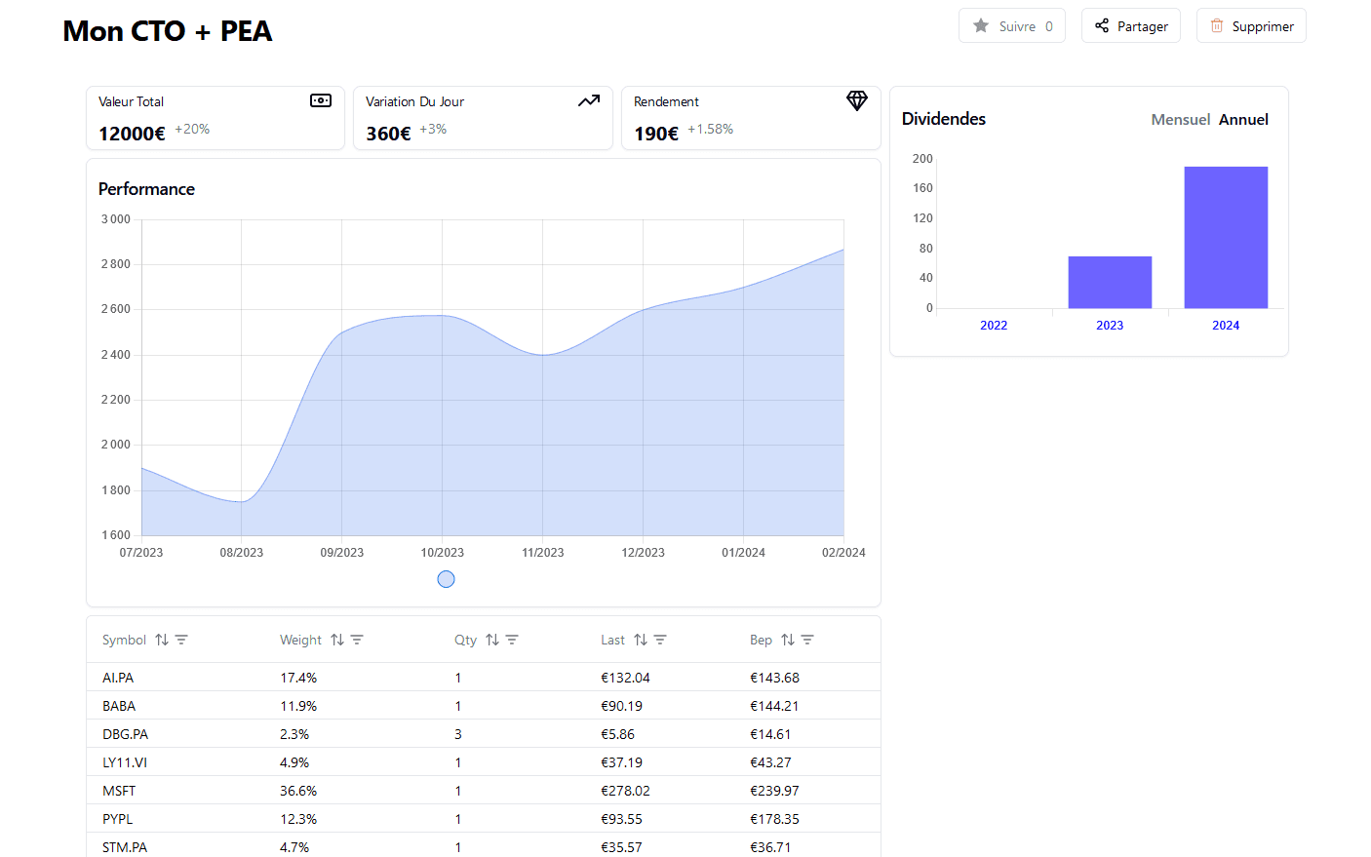Click the trending-up icon in Variation Du Jour card
1371x857 pixels.
click(x=589, y=100)
